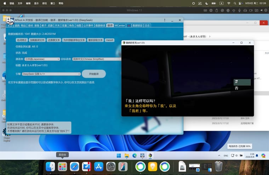Open target language 简体中文 dropdown

coord(97,59)
